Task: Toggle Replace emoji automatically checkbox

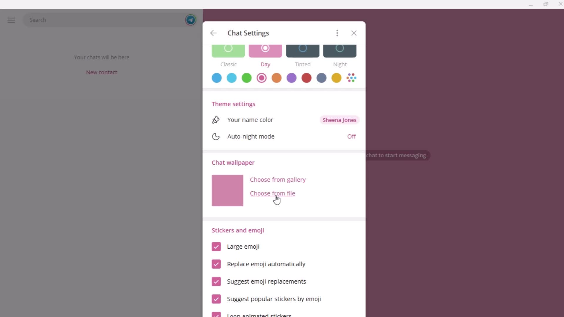Action: pyautogui.click(x=216, y=264)
